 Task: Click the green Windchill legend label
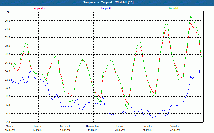pyautogui.click(x=174, y=8)
